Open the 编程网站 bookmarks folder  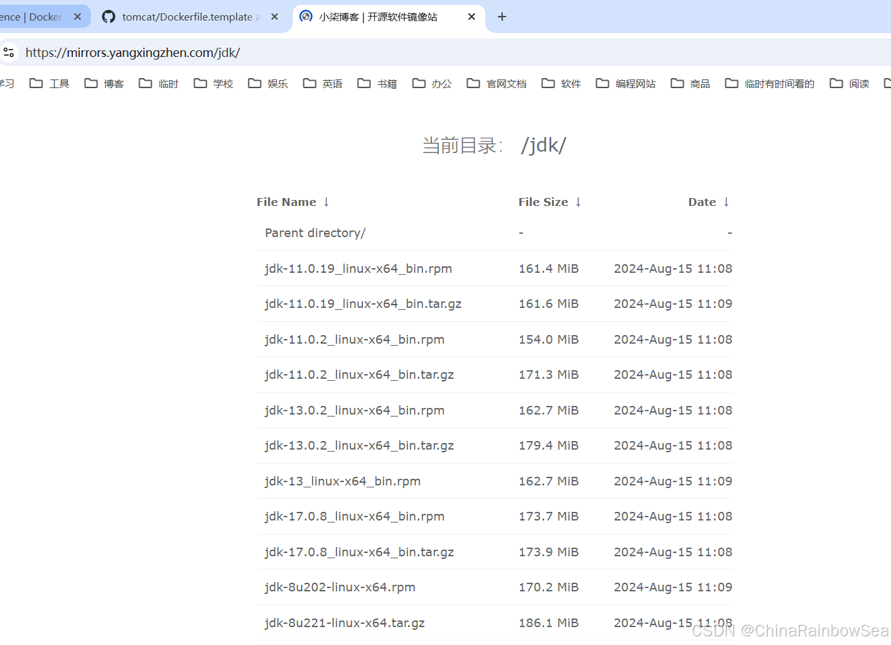(x=636, y=83)
